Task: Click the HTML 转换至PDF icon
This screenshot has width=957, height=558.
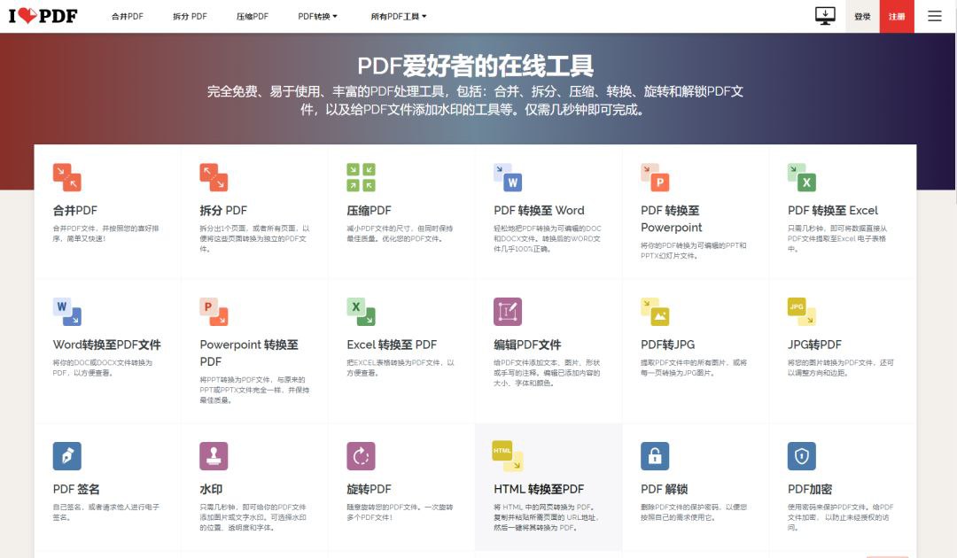Action: (508, 456)
